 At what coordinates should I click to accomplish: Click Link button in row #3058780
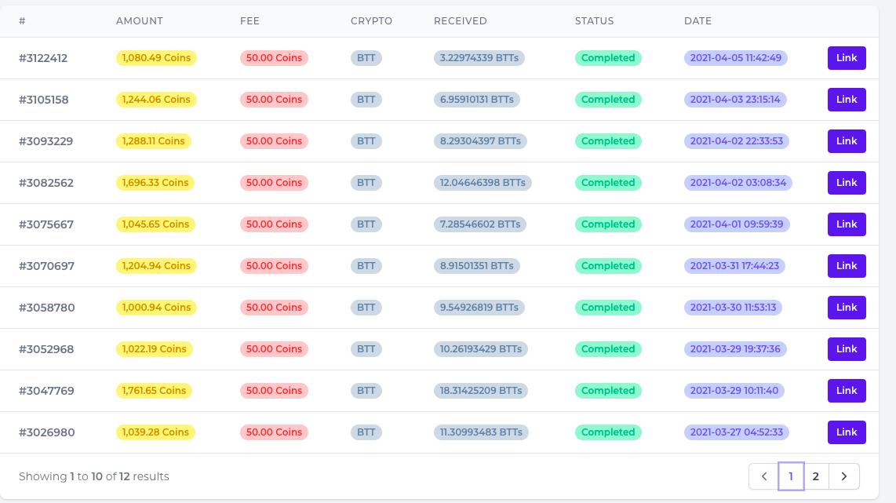click(847, 308)
